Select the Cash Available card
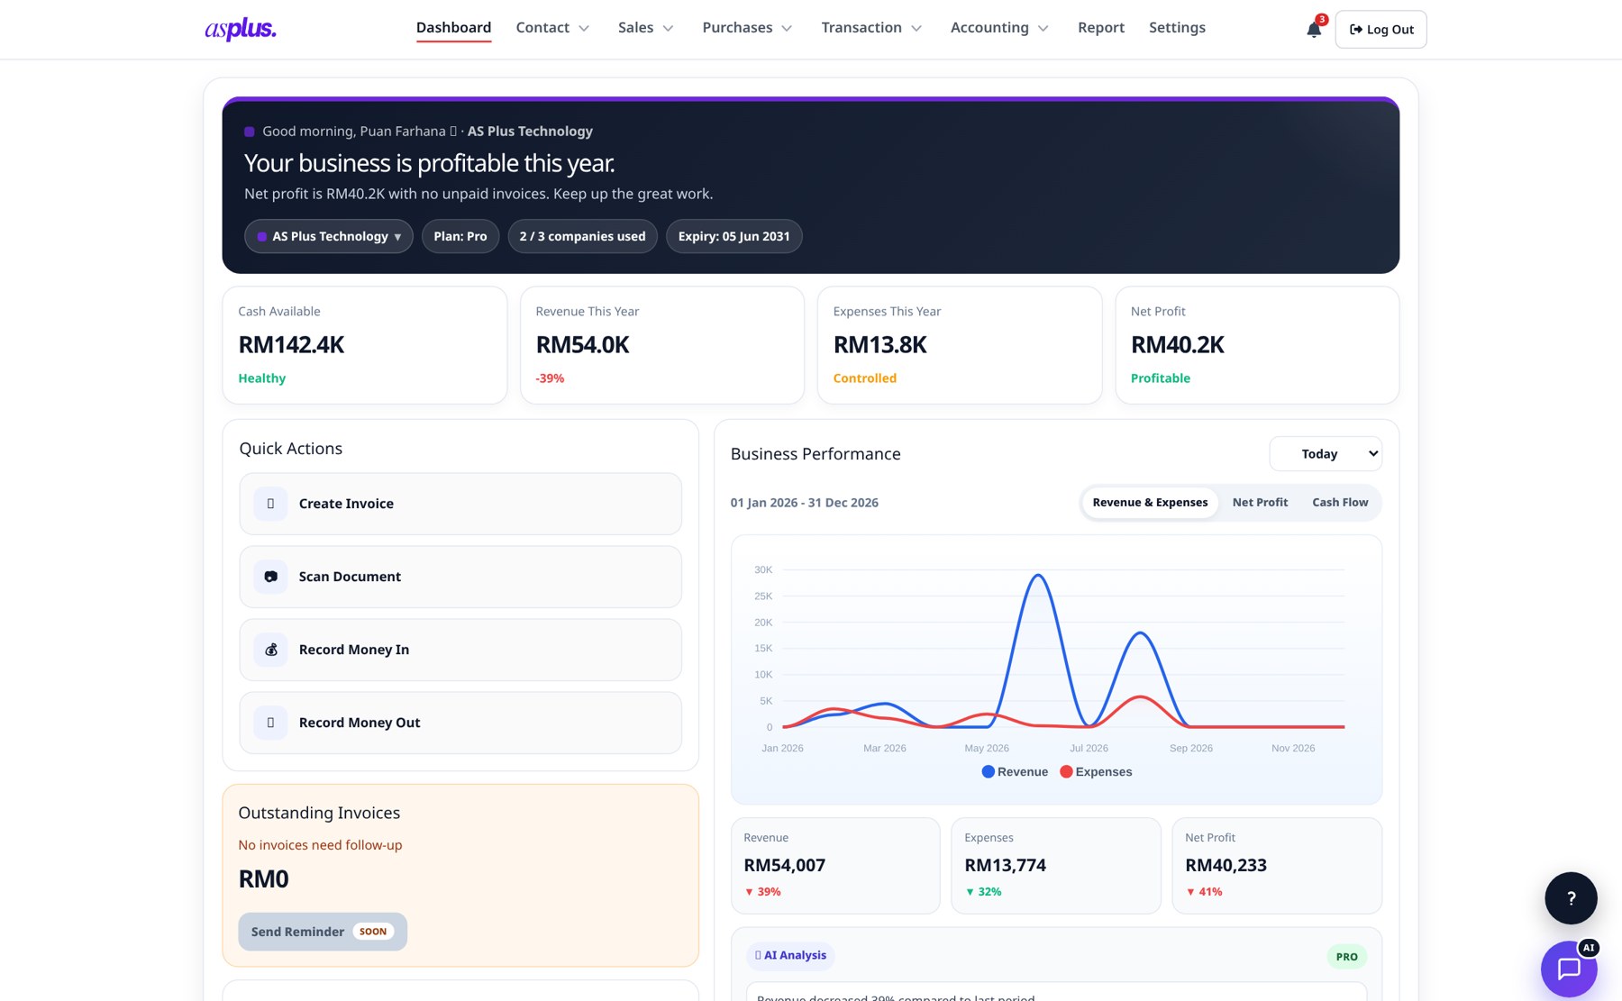The image size is (1622, 1001). (x=365, y=345)
